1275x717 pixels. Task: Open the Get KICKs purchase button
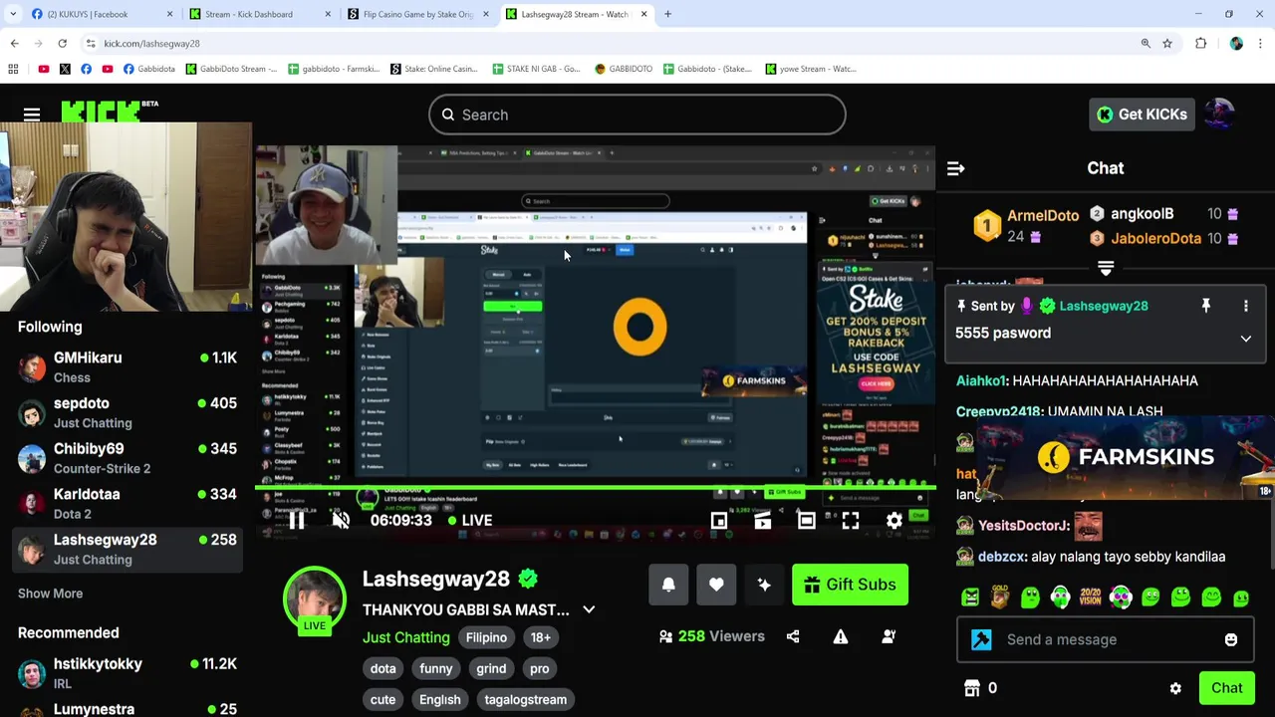point(1142,115)
